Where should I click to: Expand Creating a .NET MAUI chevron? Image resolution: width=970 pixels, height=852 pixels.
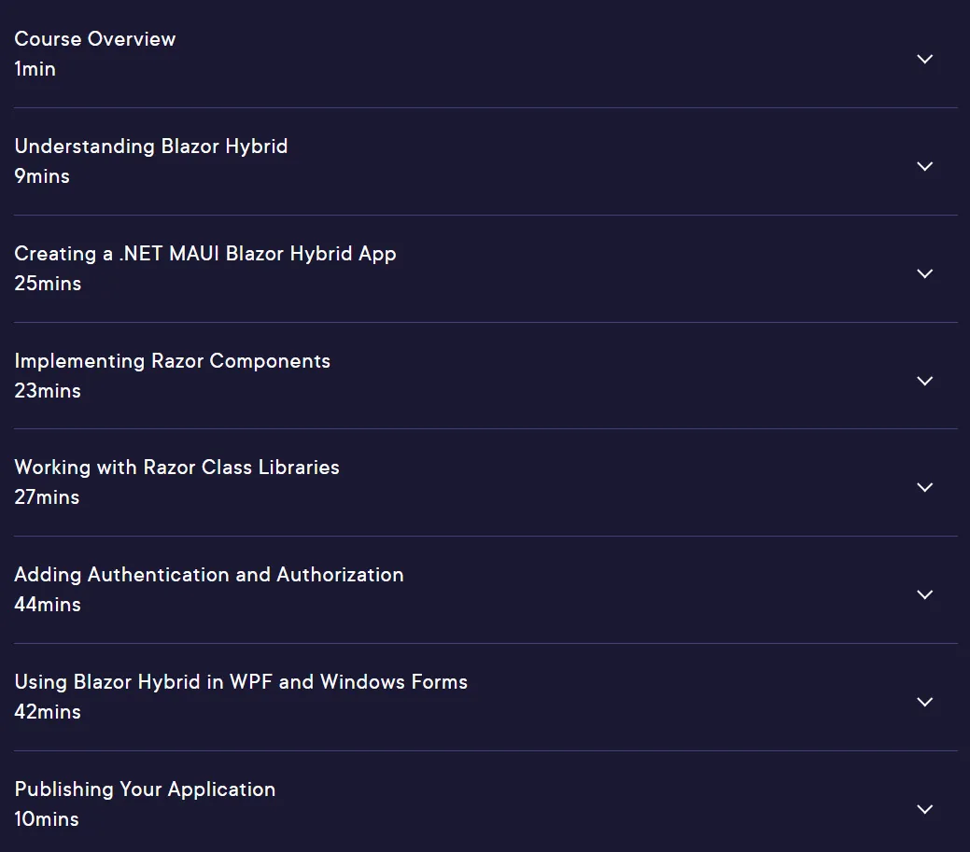point(925,274)
